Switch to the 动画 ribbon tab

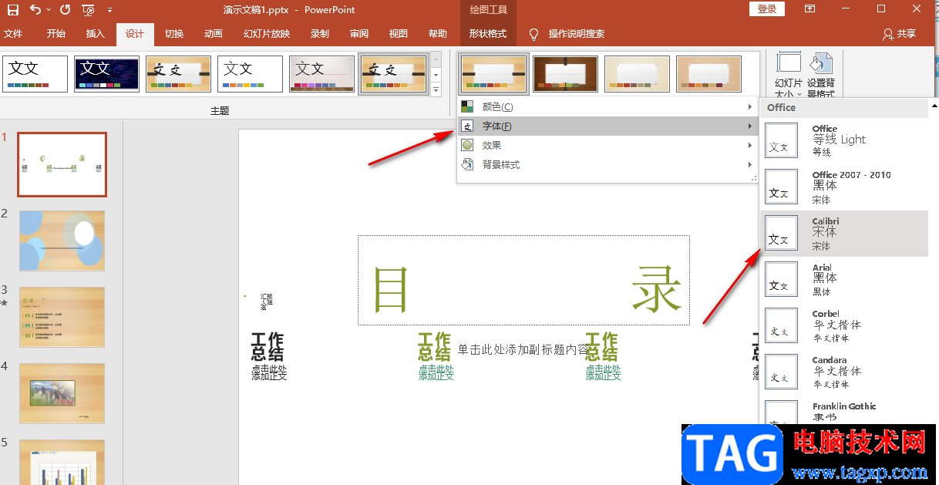click(x=214, y=34)
